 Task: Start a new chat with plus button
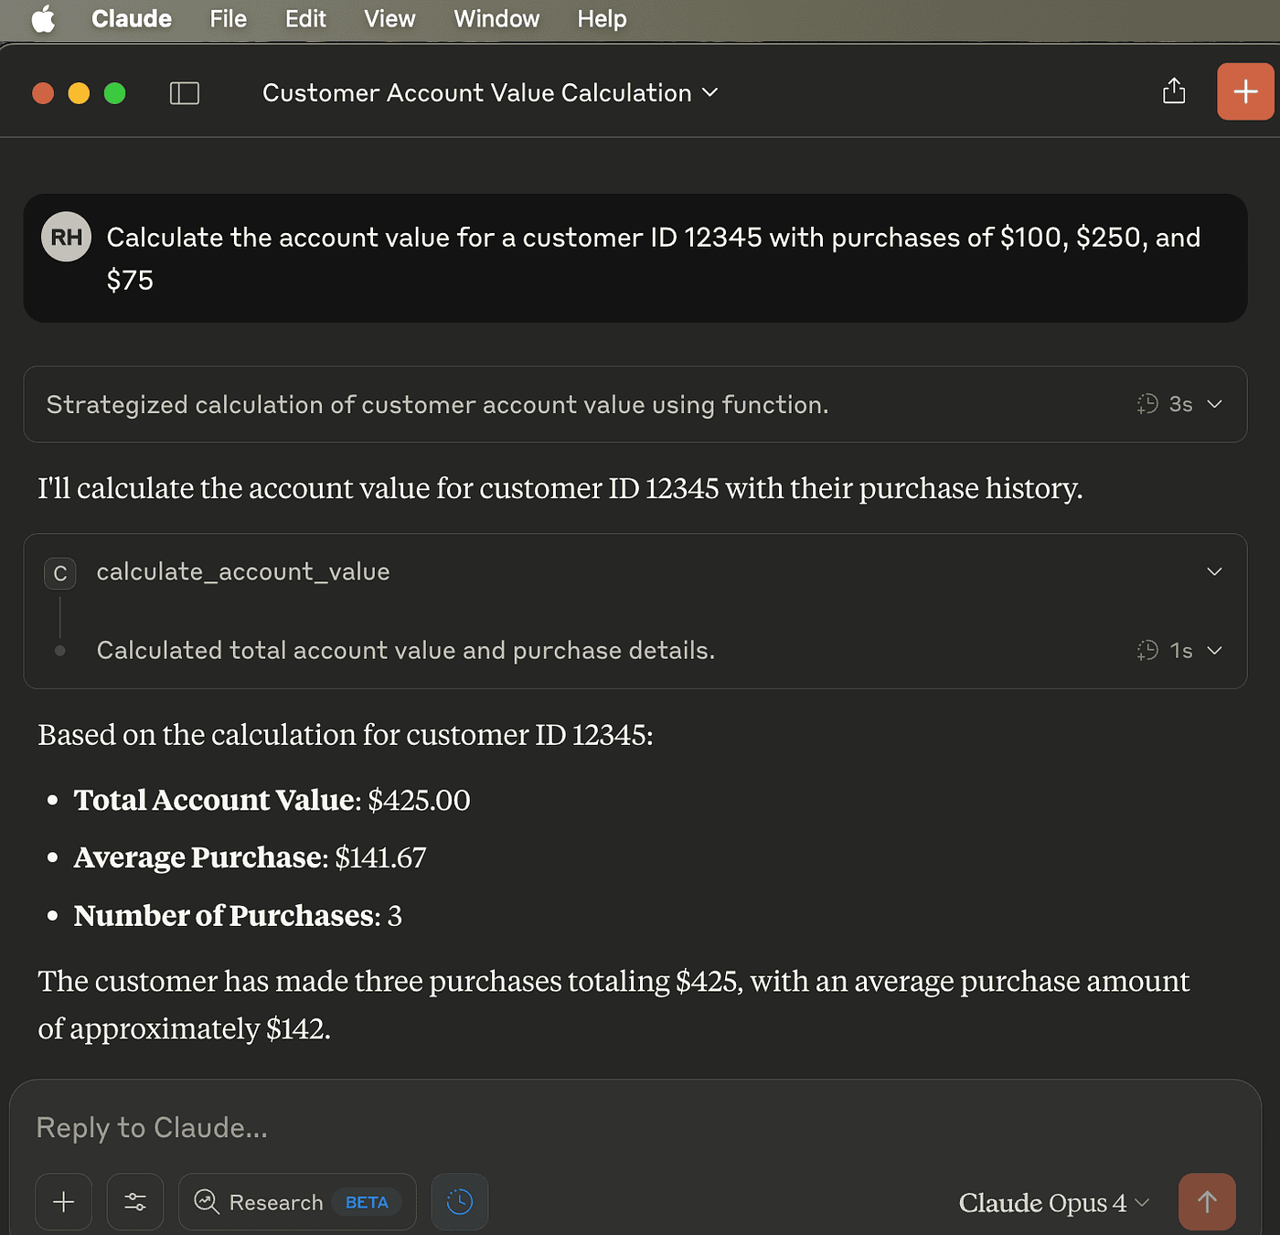pos(1245,91)
